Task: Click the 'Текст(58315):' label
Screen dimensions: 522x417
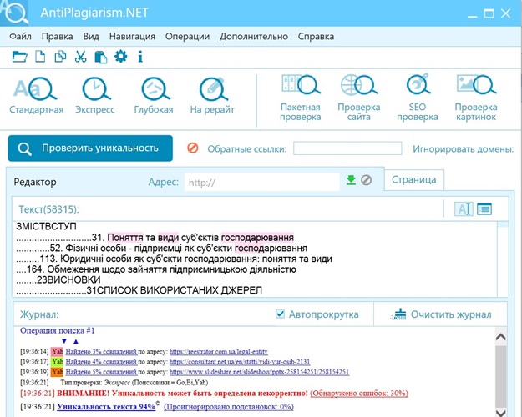Action: 49,209
